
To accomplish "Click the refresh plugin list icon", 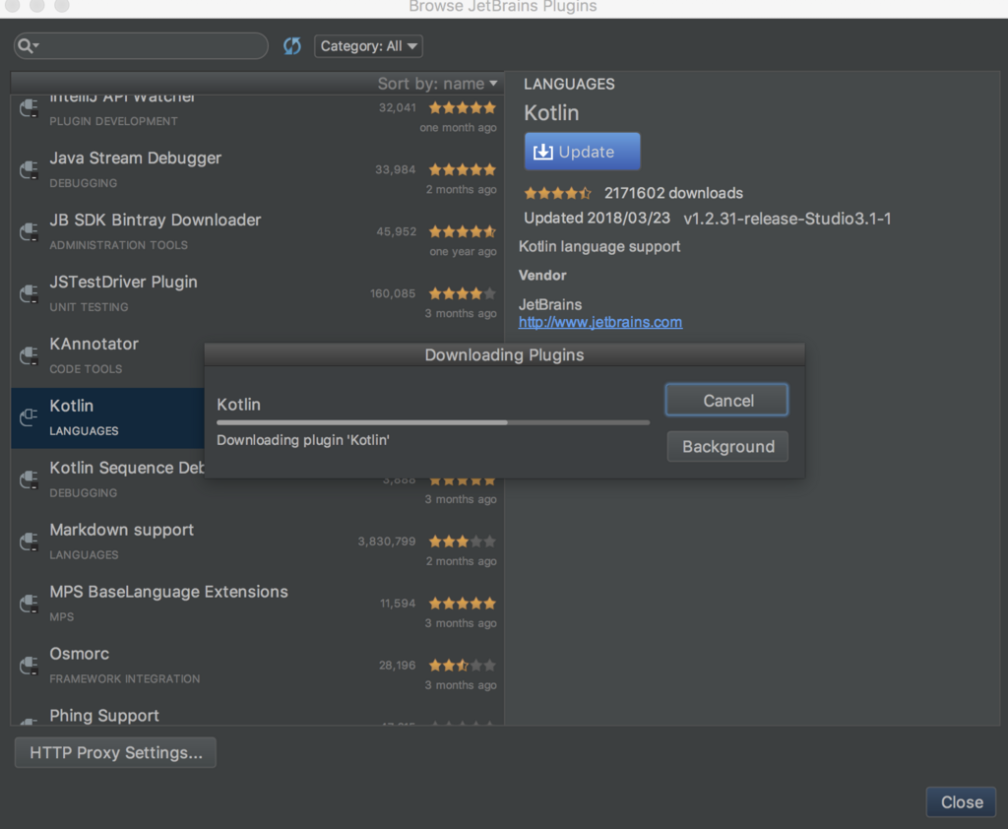I will click(291, 45).
